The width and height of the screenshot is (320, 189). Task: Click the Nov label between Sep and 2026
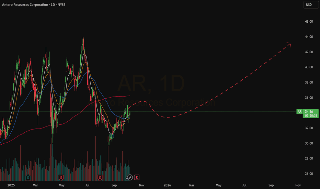click(x=142, y=185)
